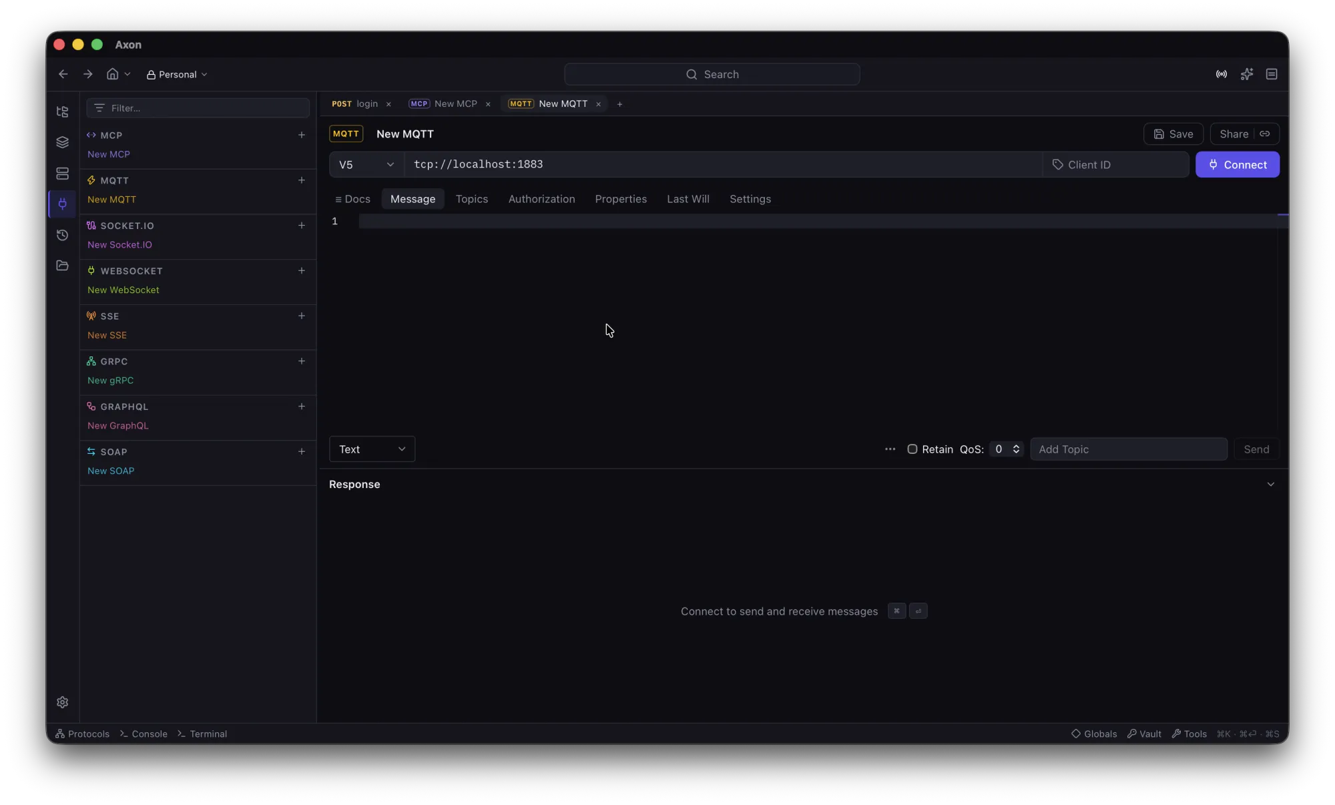The image size is (1335, 805).
Task: Open the broadcast signal icon at top right
Action: [1221, 74]
